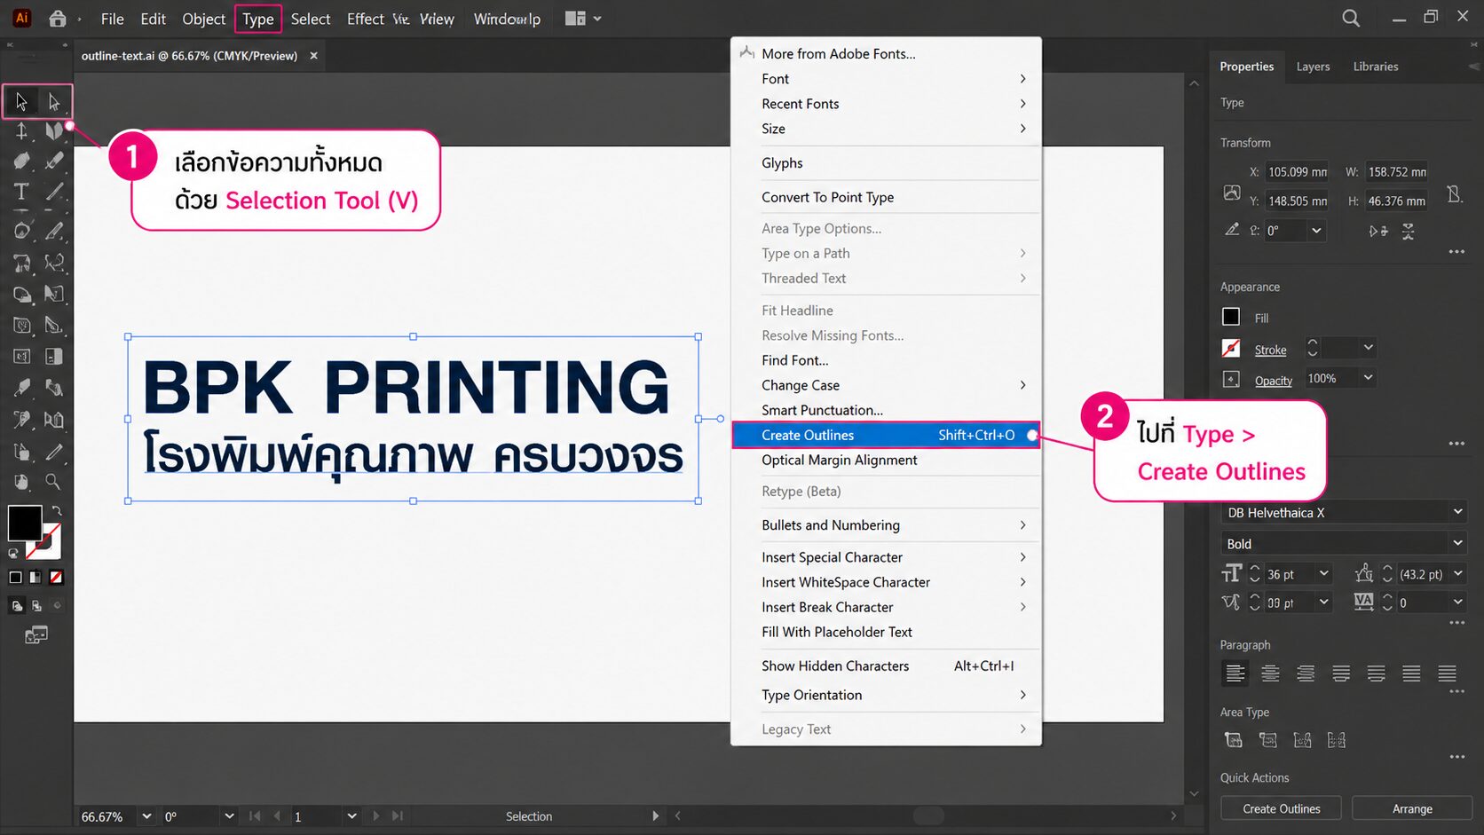Go to next artboard arrow

[375, 816]
